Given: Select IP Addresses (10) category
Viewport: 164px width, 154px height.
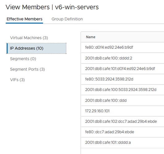Looking at the screenshot, I should [x=36, y=48].
